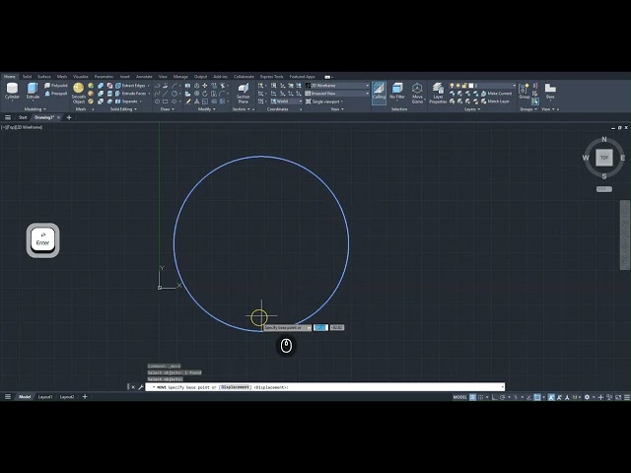This screenshot has height=473, width=631.
Task: Click the N compass direction on ViewCube
Action: pos(604,139)
